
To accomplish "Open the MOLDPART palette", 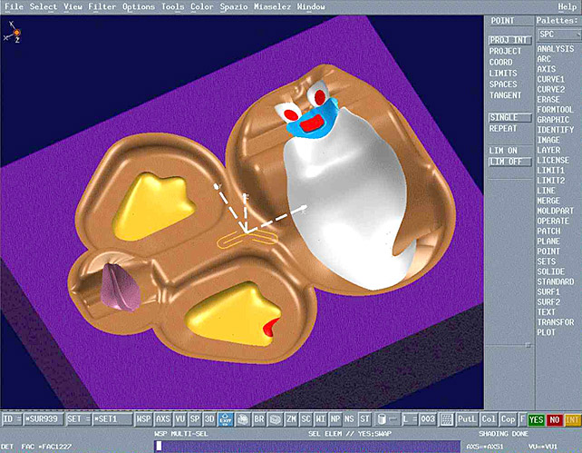I will (556, 211).
